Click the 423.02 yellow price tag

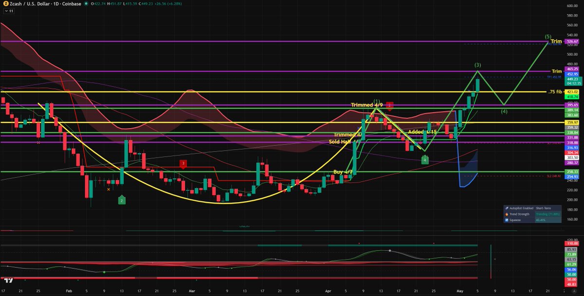[x=572, y=92]
